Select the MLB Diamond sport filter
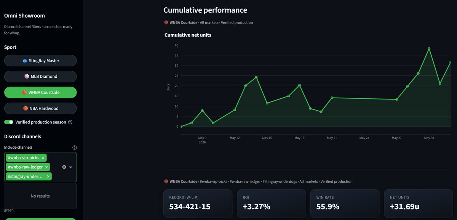This screenshot has width=457, height=220. tap(40, 76)
